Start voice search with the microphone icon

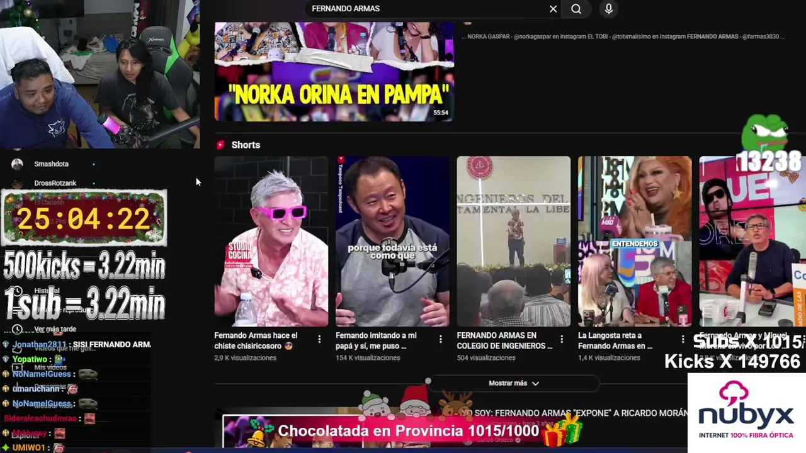(x=608, y=9)
